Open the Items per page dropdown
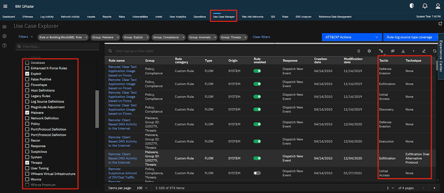 [x=142, y=188]
